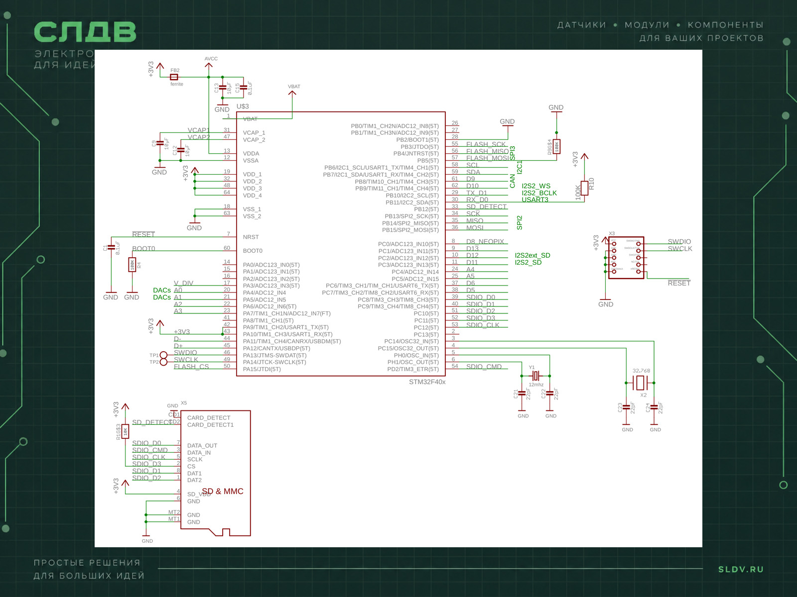Click the МОДУЛИ header word
Image resolution: width=797 pixels, height=597 pixels.
click(x=647, y=25)
